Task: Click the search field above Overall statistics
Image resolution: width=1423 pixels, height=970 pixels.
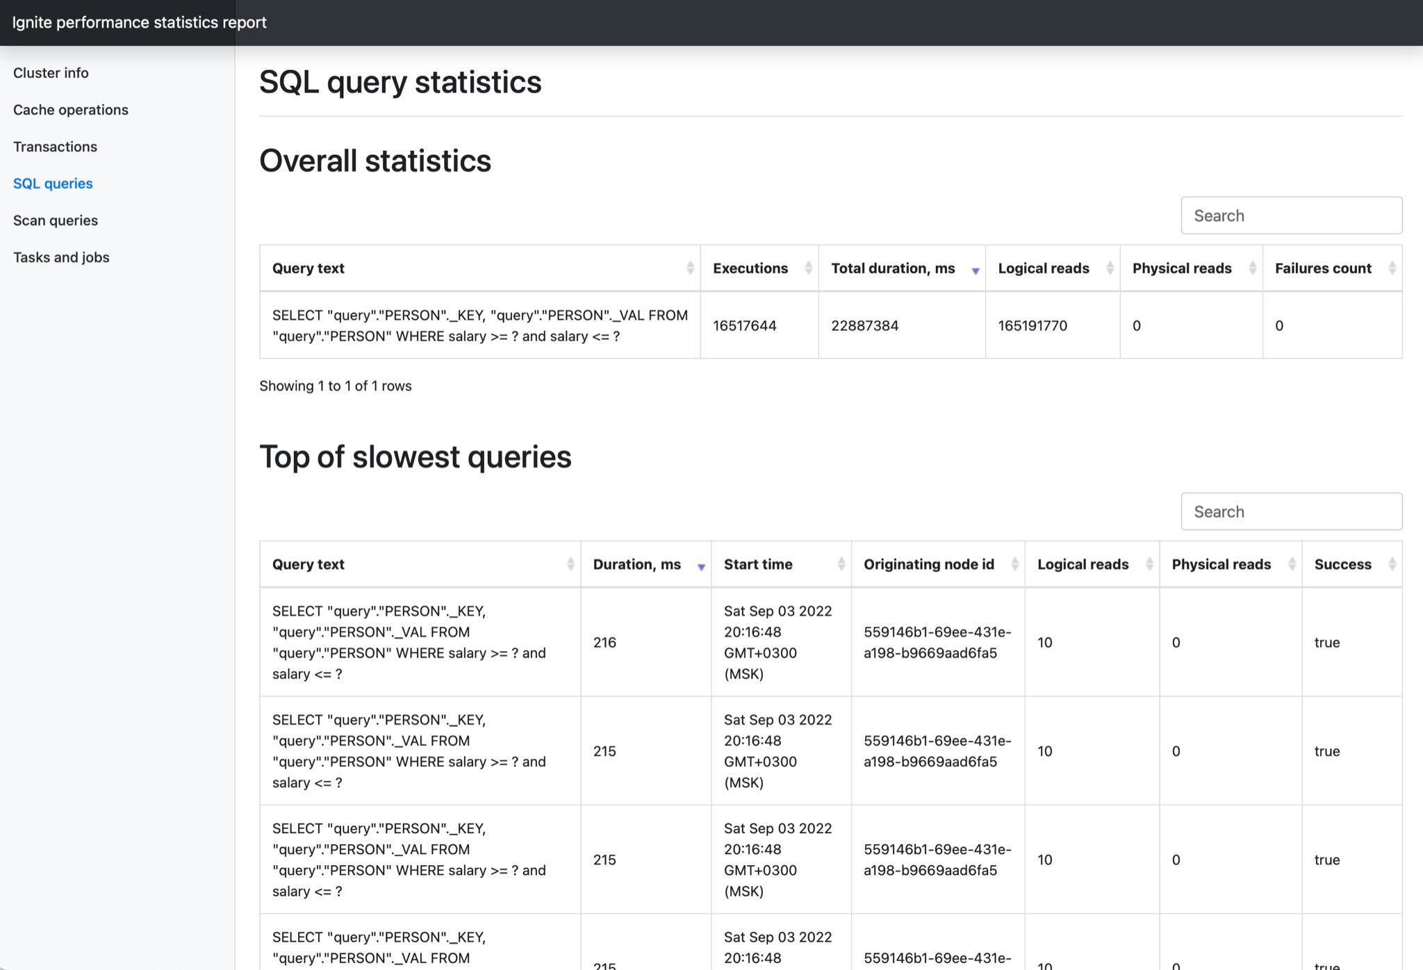Action: click(1291, 215)
